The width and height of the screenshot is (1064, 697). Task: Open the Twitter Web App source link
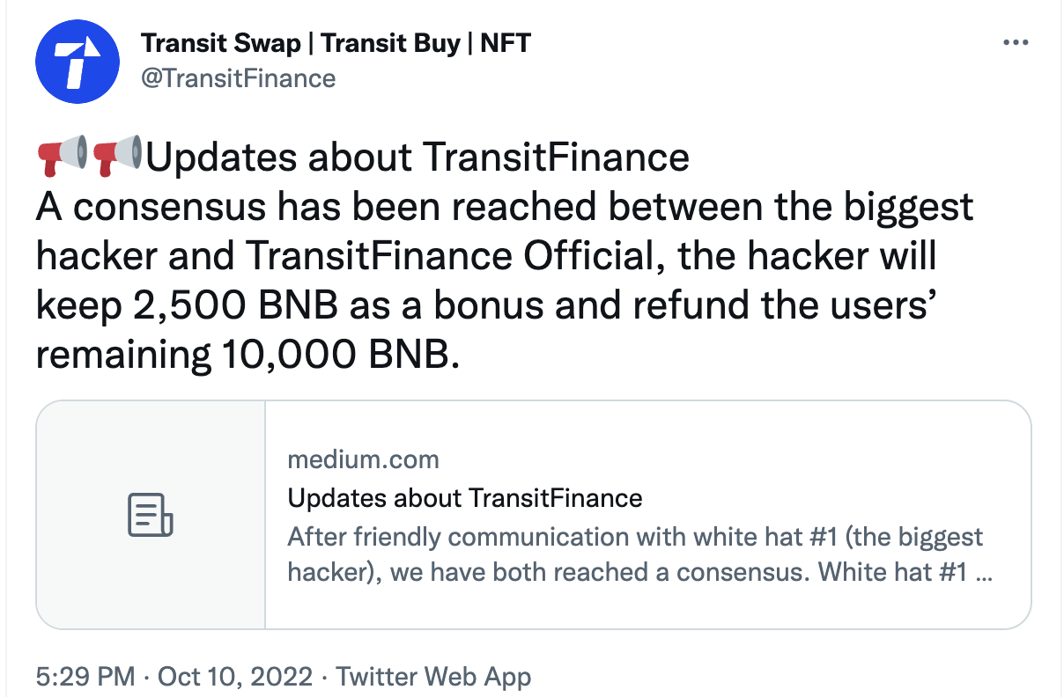click(x=434, y=677)
